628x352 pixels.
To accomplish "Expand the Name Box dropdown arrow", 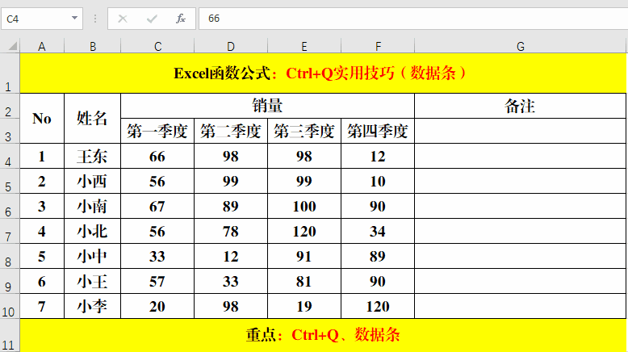I will pyautogui.click(x=74, y=18).
